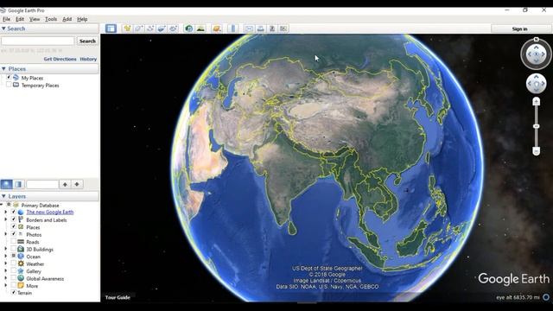Click the zoom out minus button
Image resolution: width=553 pixels, height=311 pixels.
click(x=536, y=151)
